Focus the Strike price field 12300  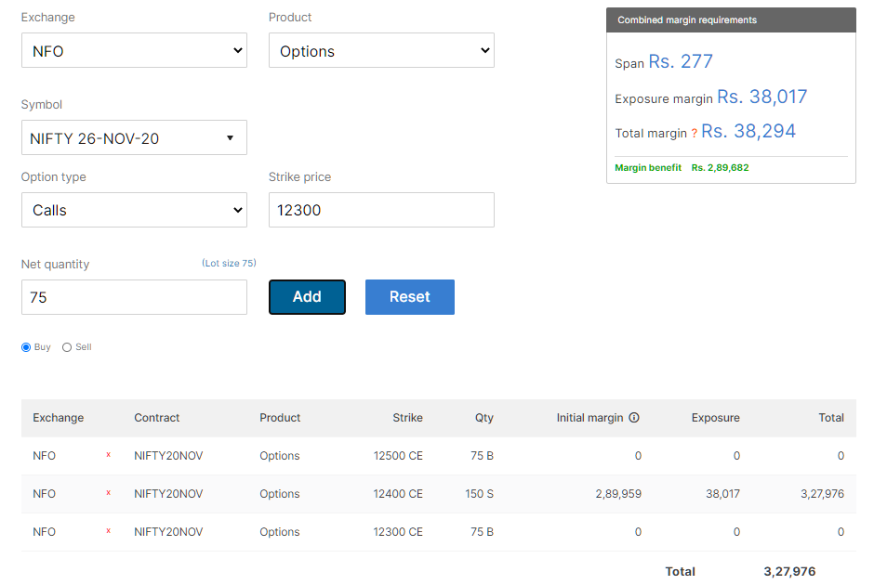pos(381,210)
